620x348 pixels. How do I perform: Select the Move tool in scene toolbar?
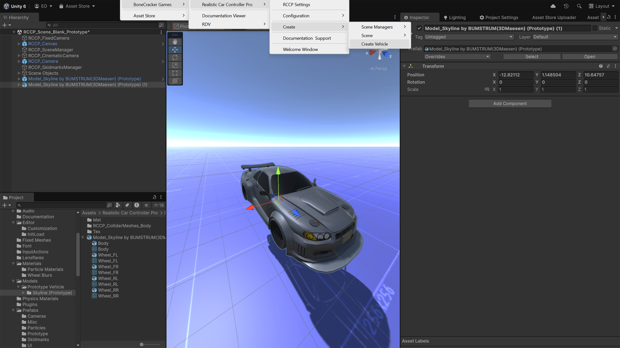pos(175,50)
